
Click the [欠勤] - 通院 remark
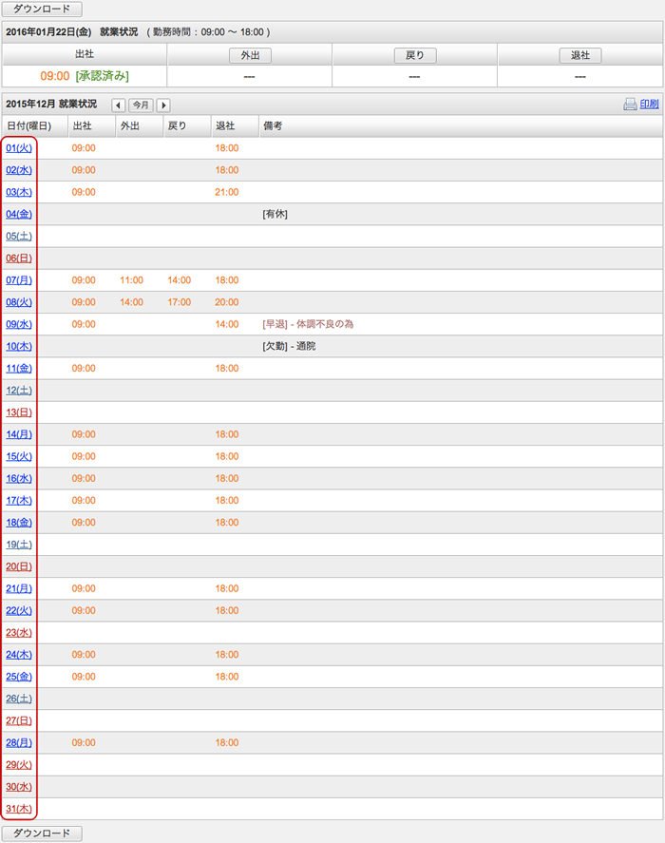click(x=289, y=346)
